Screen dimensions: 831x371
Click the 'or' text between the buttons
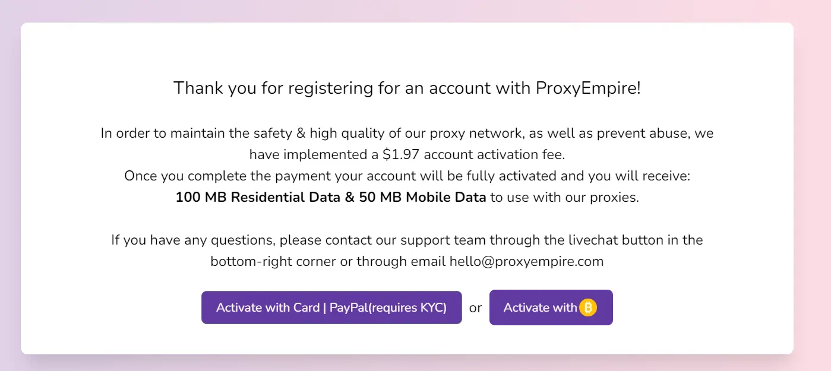click(x=475, y=308)
